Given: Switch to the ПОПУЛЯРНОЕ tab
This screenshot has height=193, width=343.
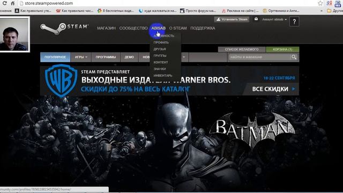Looking at the screenshot, I should 55,57.
